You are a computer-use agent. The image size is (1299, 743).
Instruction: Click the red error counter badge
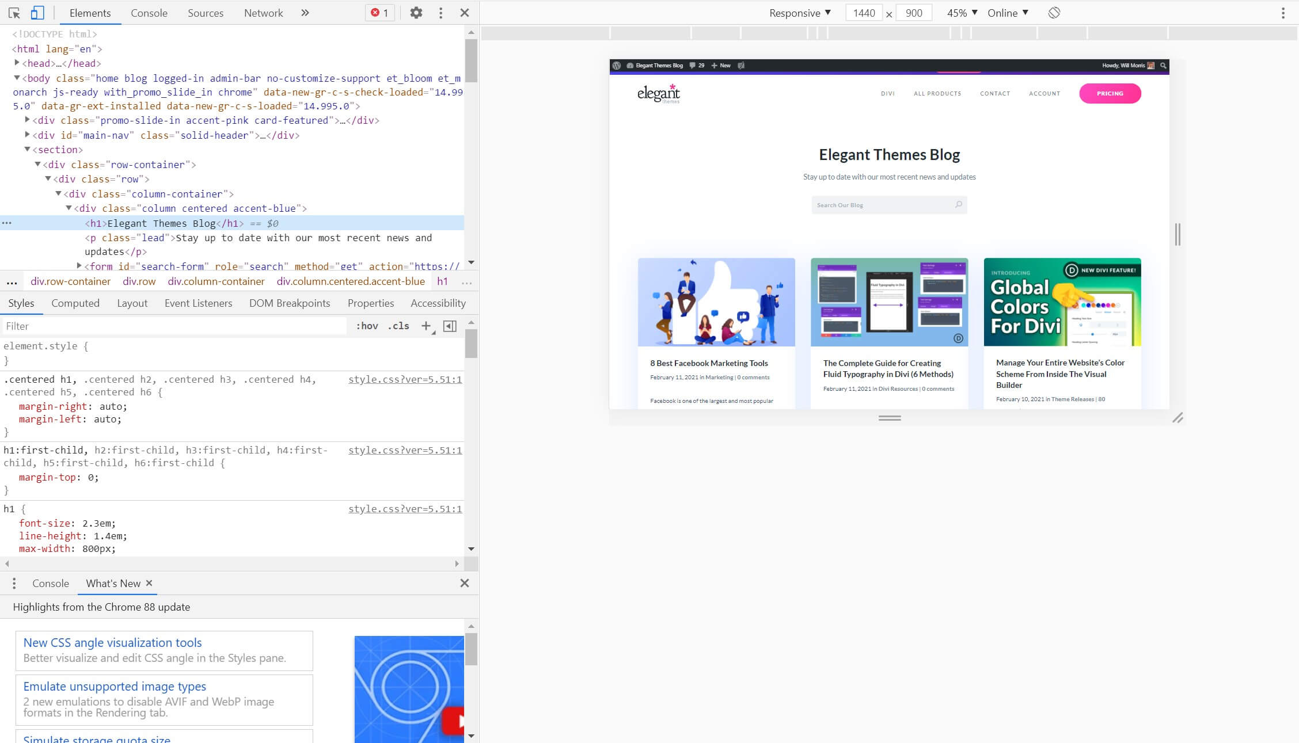pos(379,13)
